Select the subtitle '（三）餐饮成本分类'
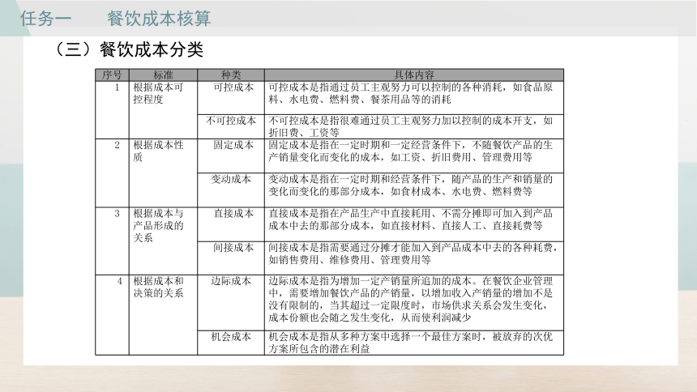This screenshot has height=392, width=697. coord(128,49)
